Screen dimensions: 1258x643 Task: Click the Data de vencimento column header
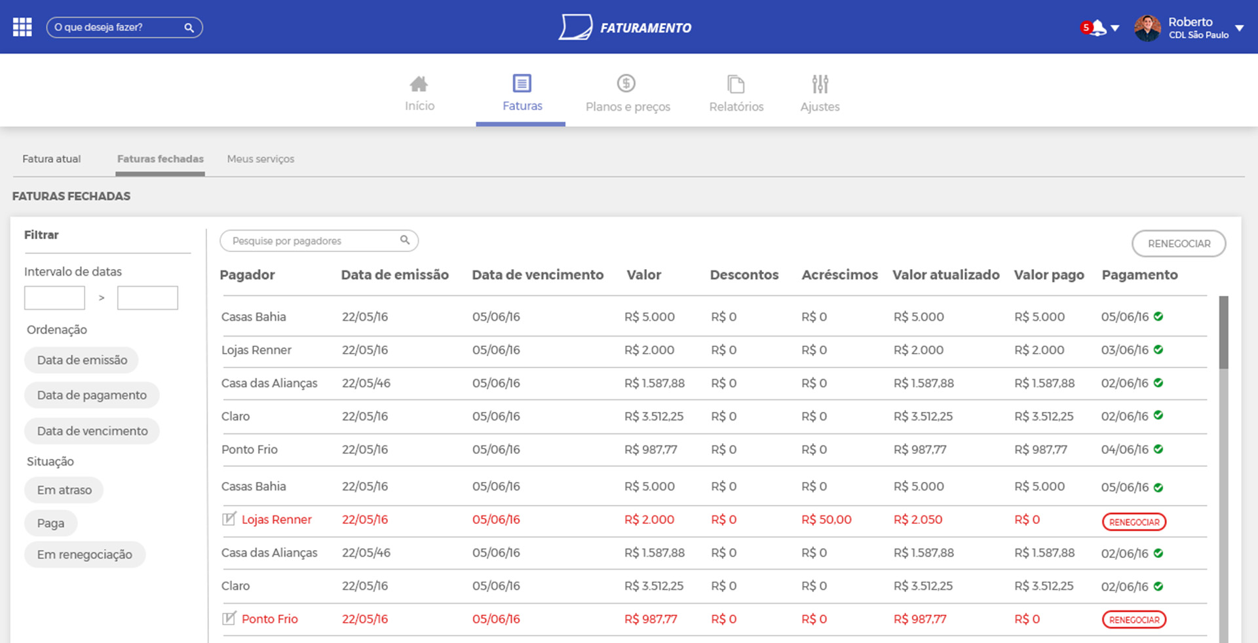pos(538,275)
